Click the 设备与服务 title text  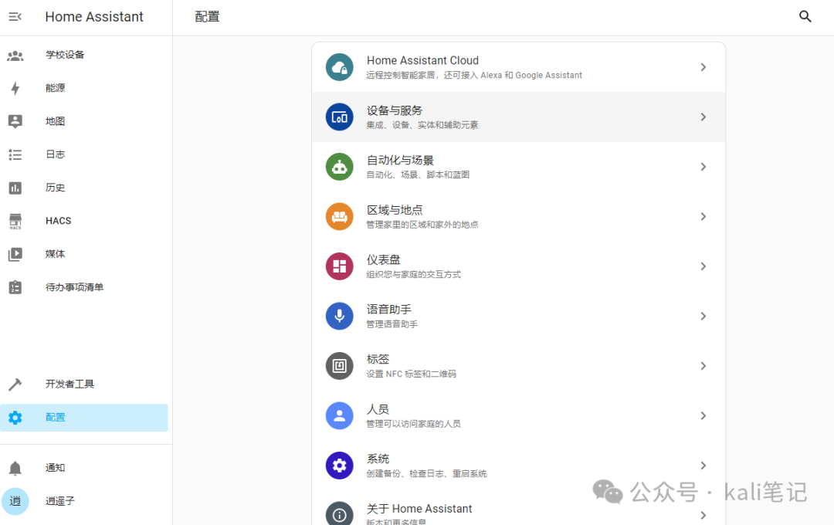click(394, 110)
